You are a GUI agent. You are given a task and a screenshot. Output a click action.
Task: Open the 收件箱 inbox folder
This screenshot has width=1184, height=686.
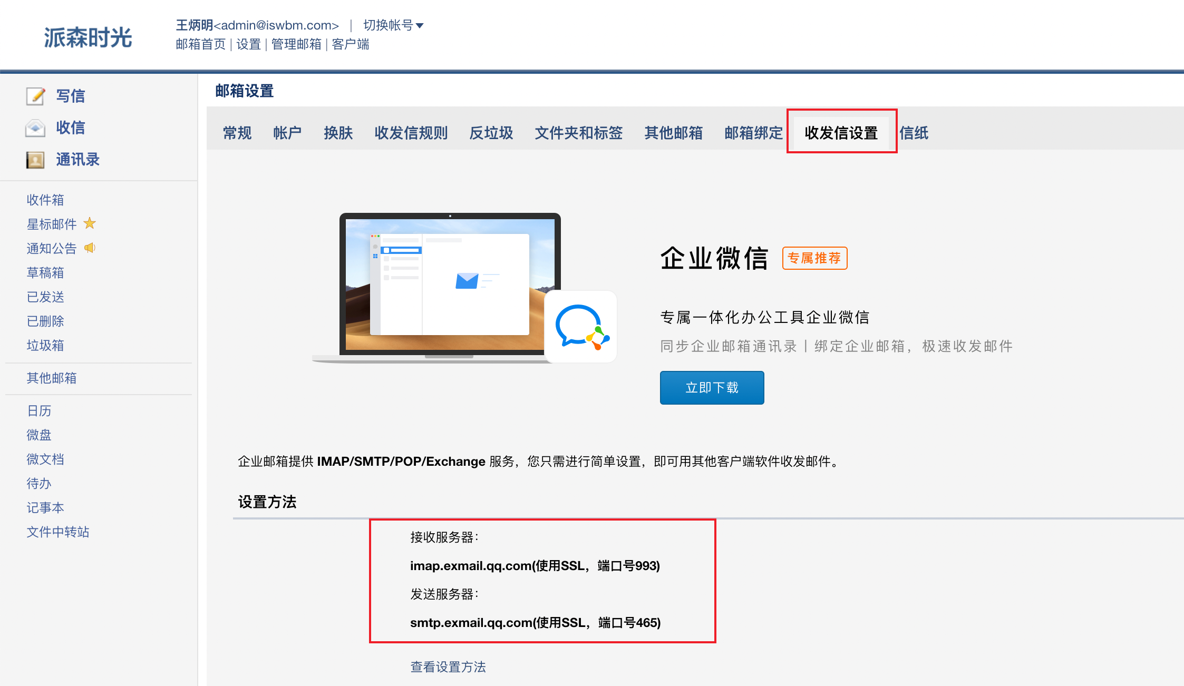pos(45,200)
